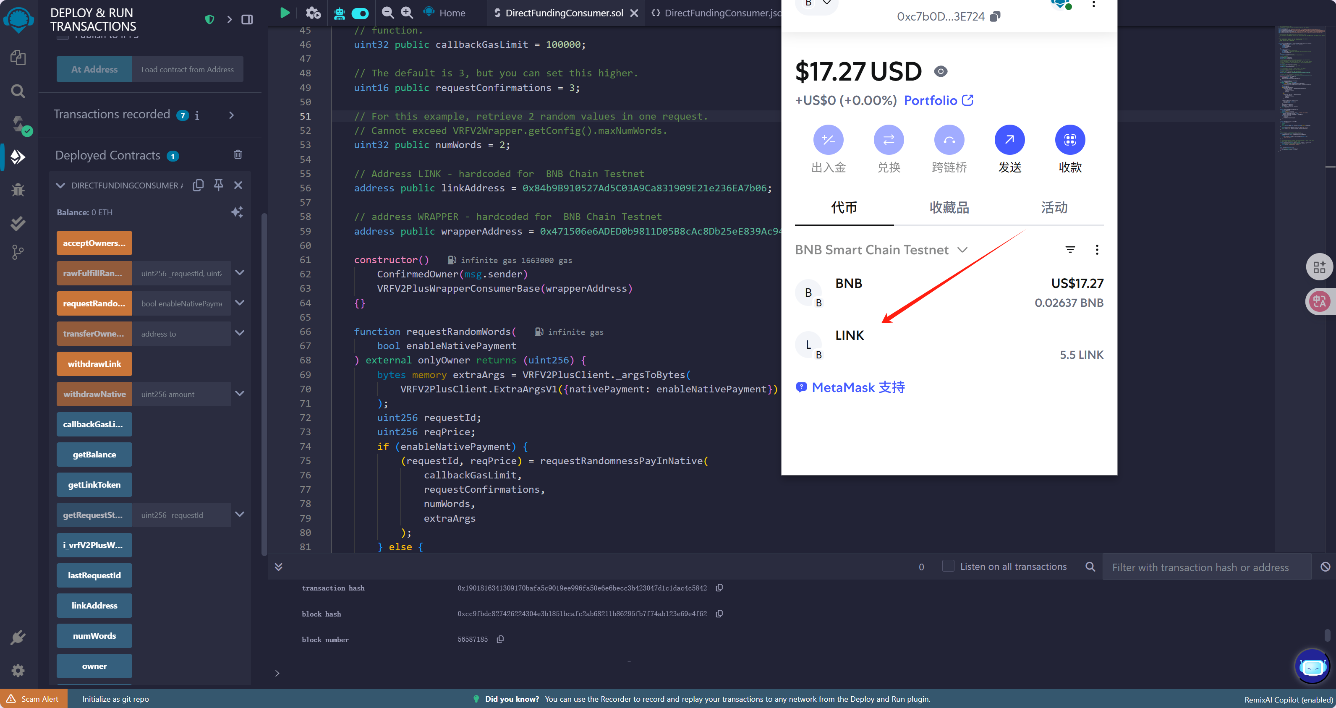
Task: Collapse the DIRECTFUNDINGCONSUMER contract instance
Action: coord(61,185)
